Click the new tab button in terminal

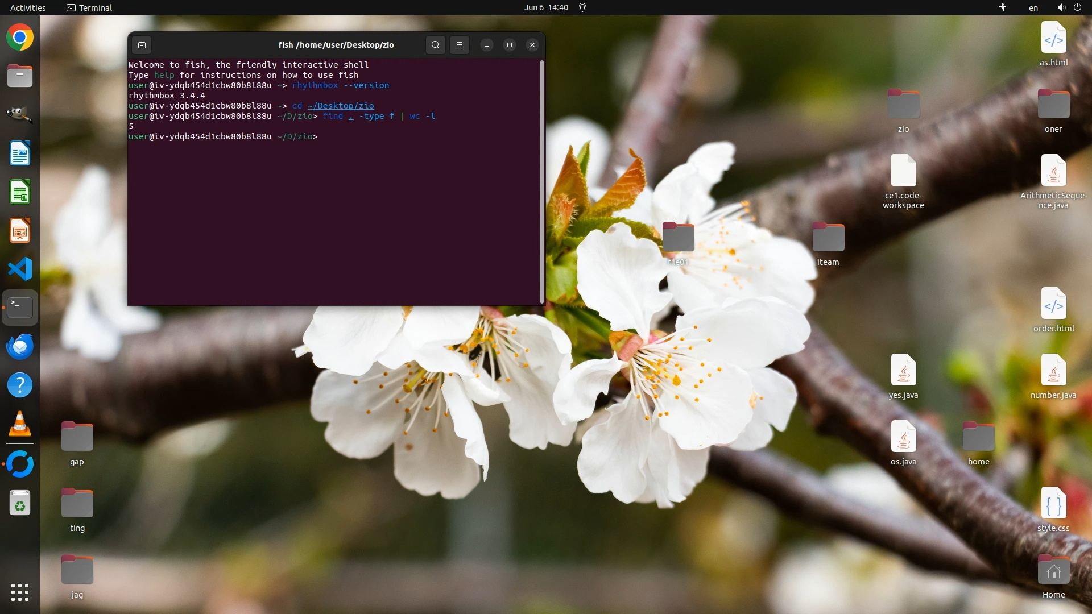pyautogui.click(x=142, y=45)
